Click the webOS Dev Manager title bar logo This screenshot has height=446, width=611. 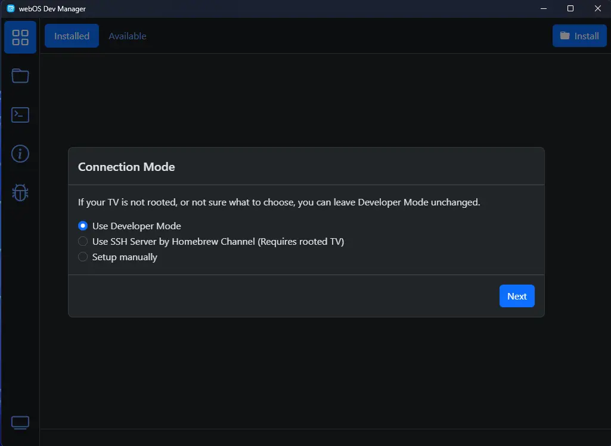click(11, 8)
